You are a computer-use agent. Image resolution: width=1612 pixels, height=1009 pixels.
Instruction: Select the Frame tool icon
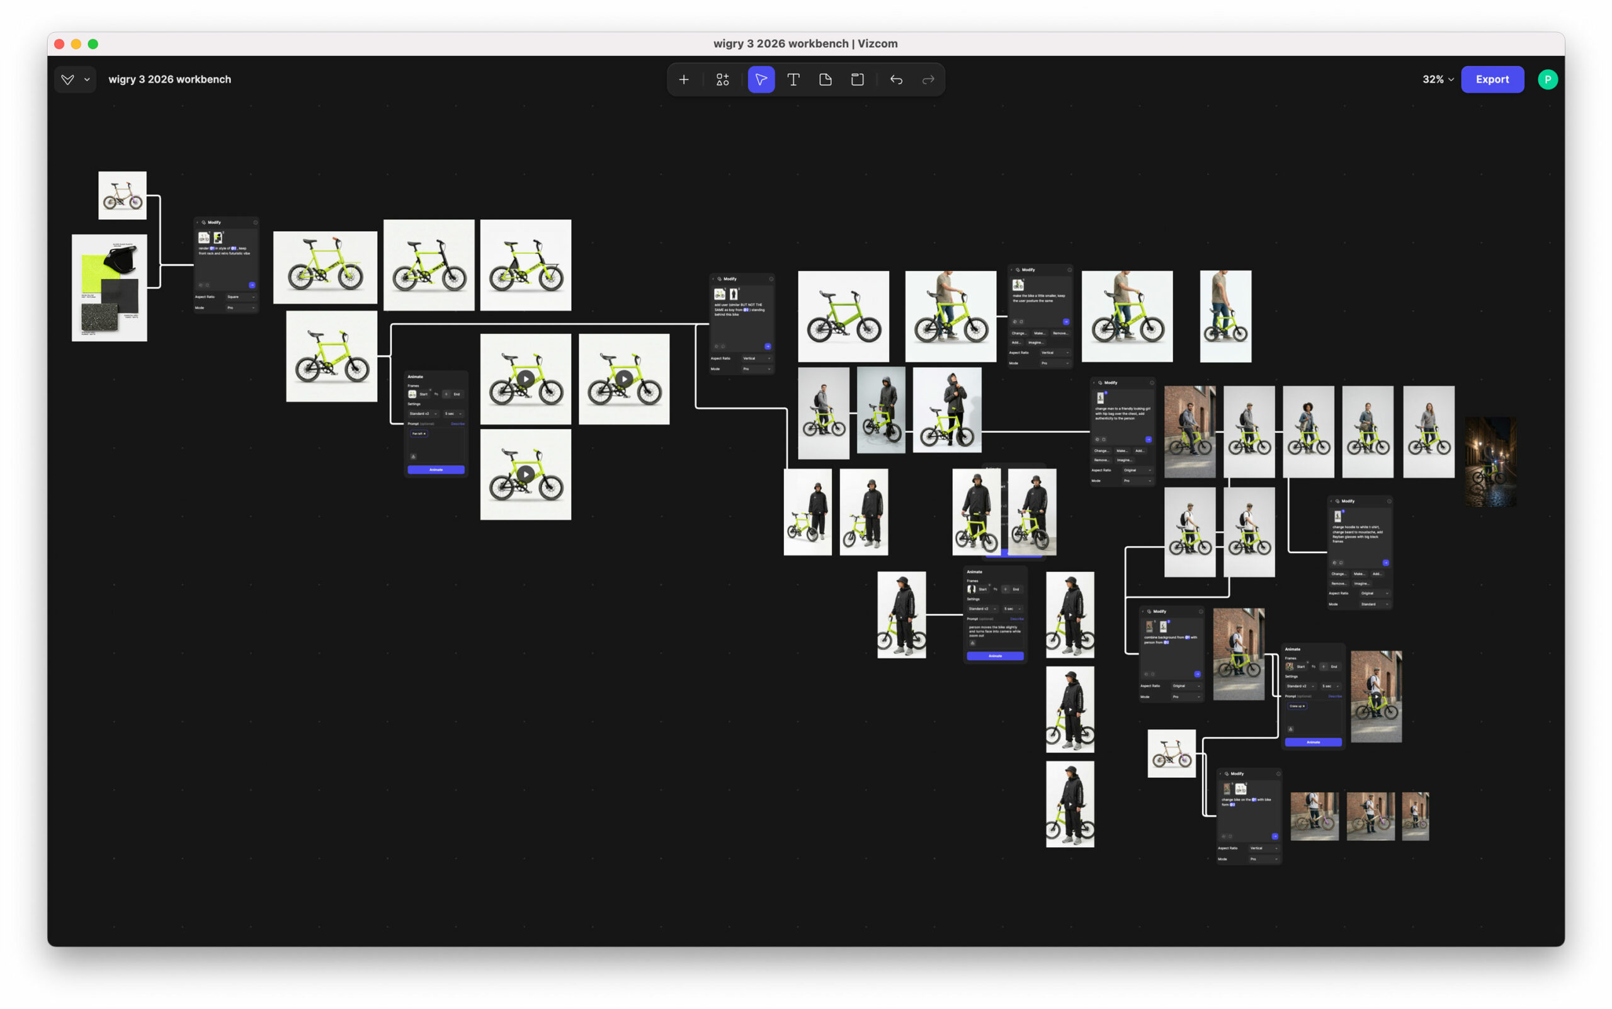point(857,79)
